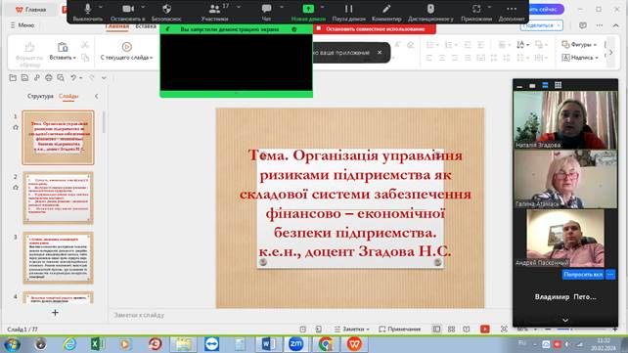Switch to the Структура tab
Viewport: 628px width, 353px height.
[40, 96]
